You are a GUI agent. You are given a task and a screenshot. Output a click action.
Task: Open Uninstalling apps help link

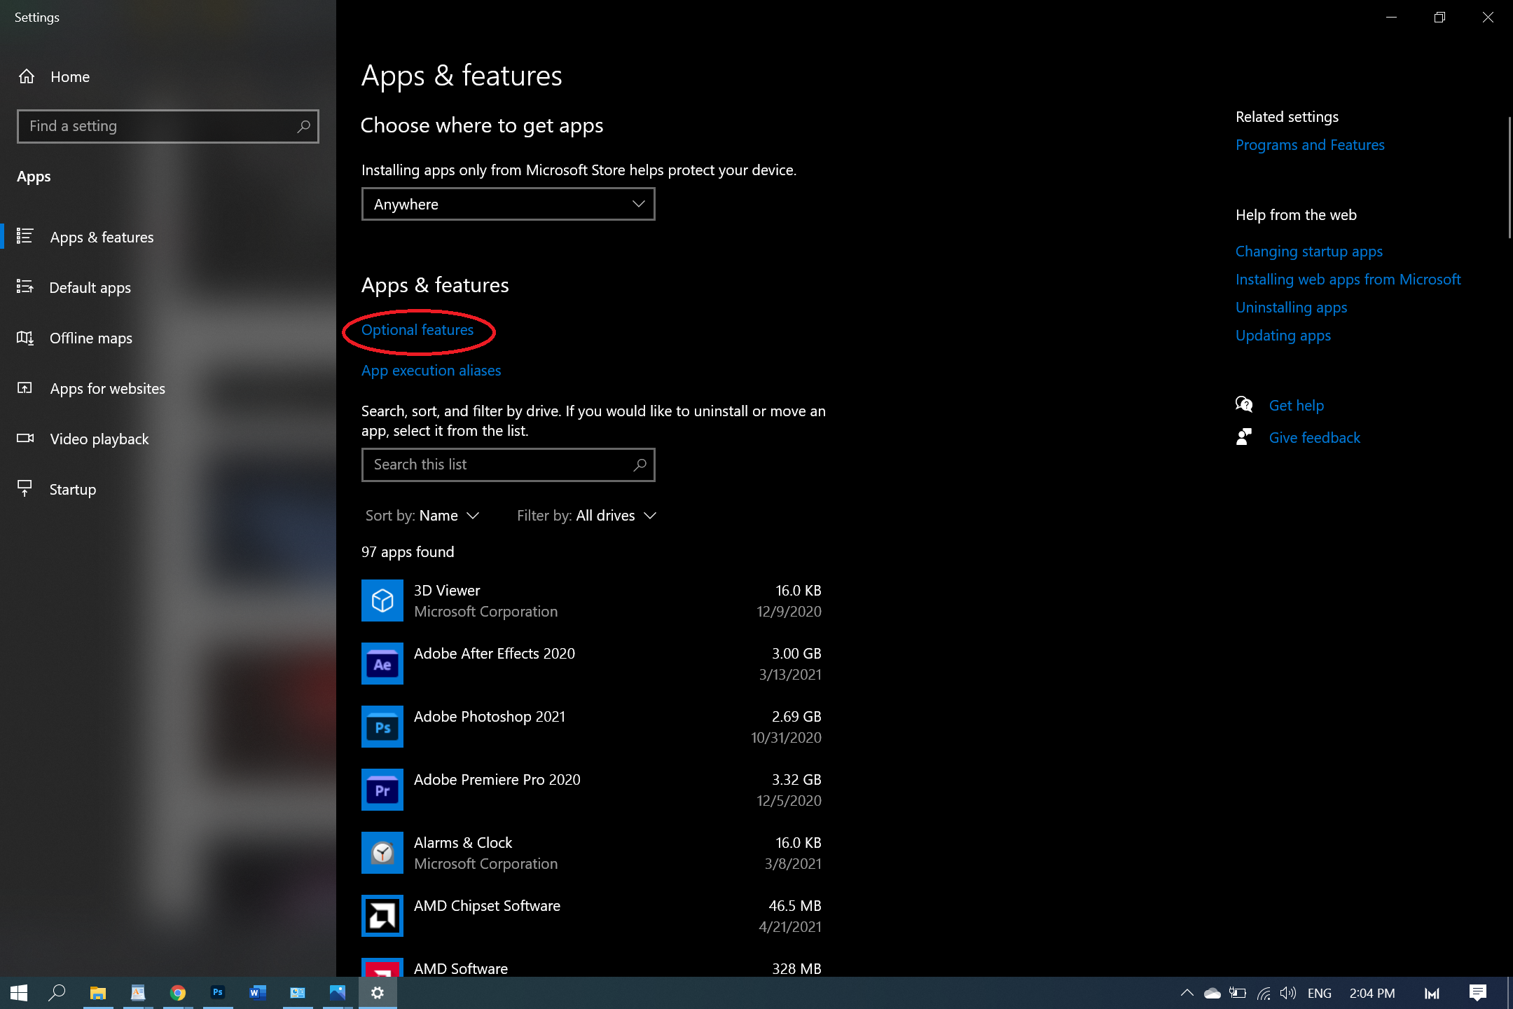coord(1291,307)
